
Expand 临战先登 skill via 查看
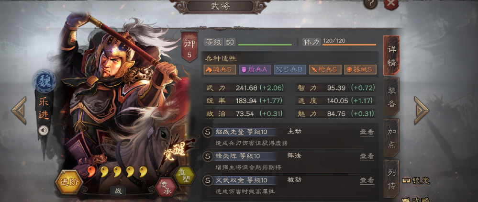click(x=367, y=132)
